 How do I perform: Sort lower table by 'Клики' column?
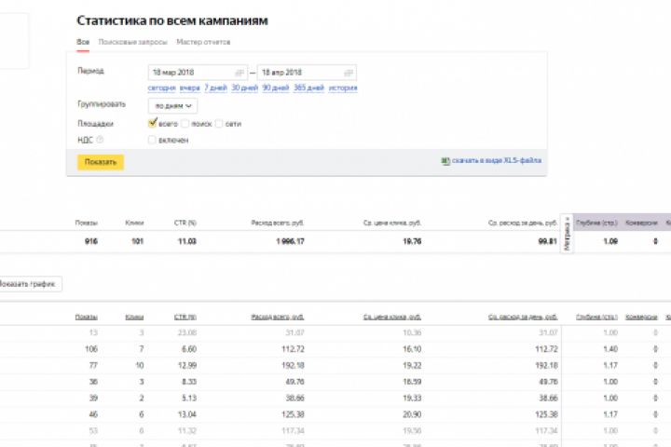134,317
